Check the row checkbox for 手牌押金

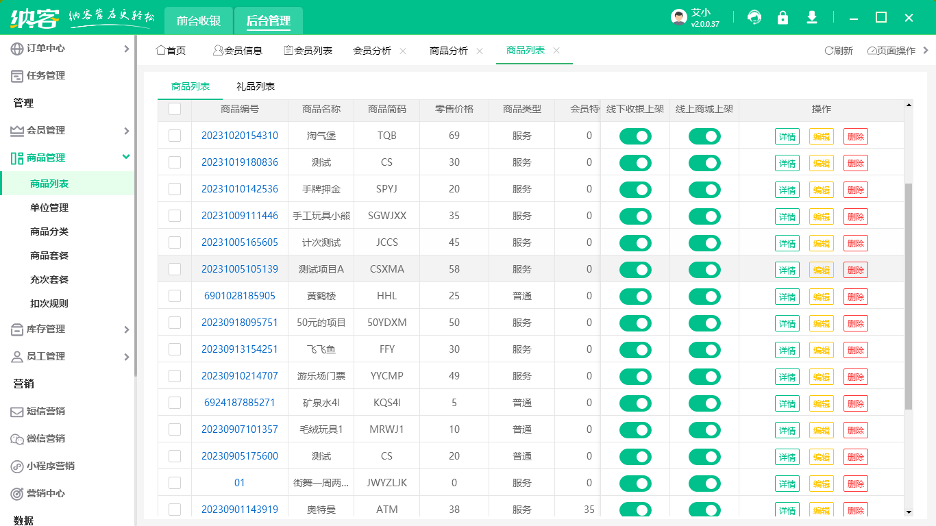point(175,189)
